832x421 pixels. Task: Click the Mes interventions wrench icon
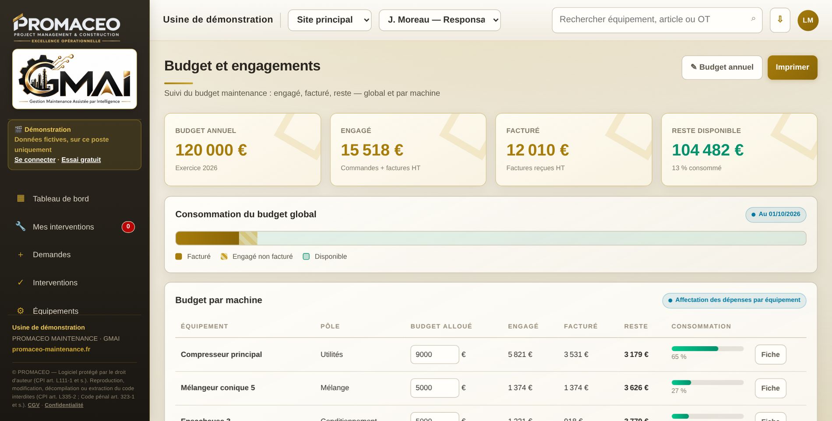[x=21, y=226]
